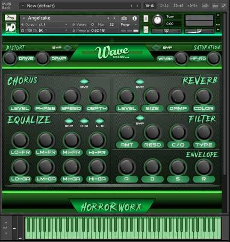230x242 pixels.
Task: Click the instrument pan slider
Action: pos(166,31)
